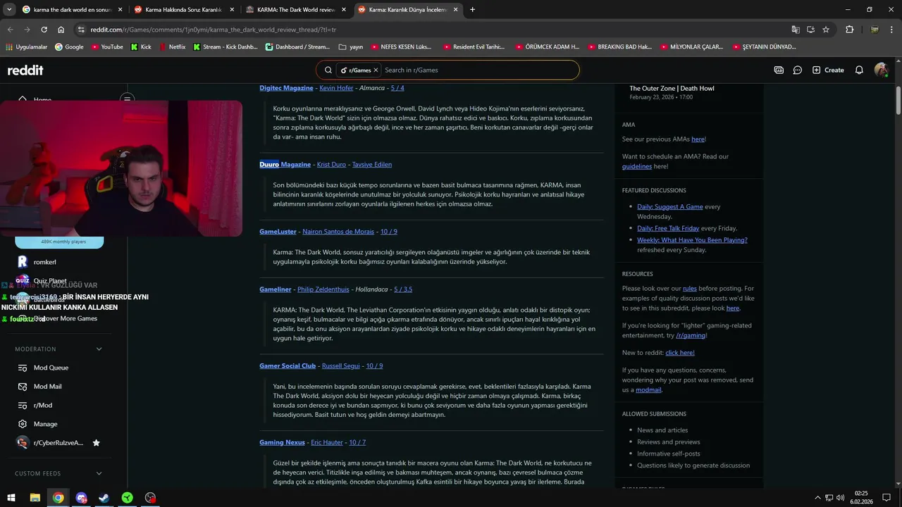Click the Create post button
The width and height of the screenshot is (902, 507).
[x=828, y=70]
